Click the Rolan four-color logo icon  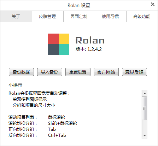tap(59, 44)
